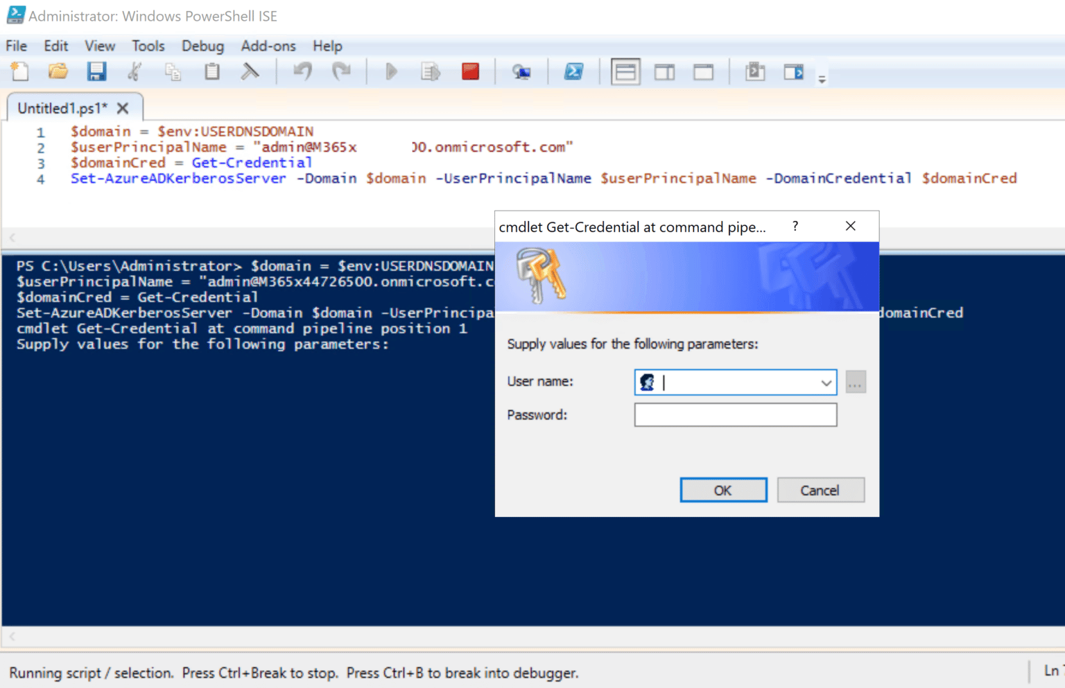
Task: Cut selected script text
Action: 135,71
